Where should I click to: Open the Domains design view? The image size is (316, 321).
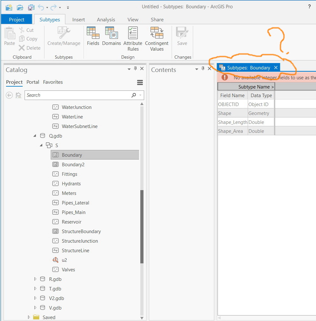click(112, 36)
